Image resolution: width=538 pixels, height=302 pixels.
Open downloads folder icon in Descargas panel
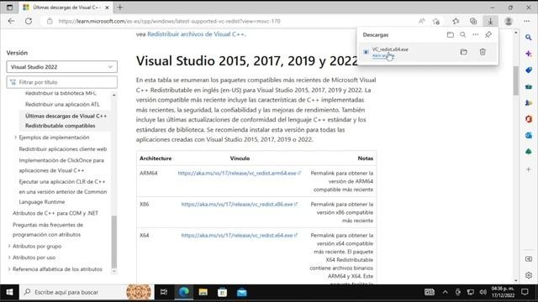(x=451, y=34)
